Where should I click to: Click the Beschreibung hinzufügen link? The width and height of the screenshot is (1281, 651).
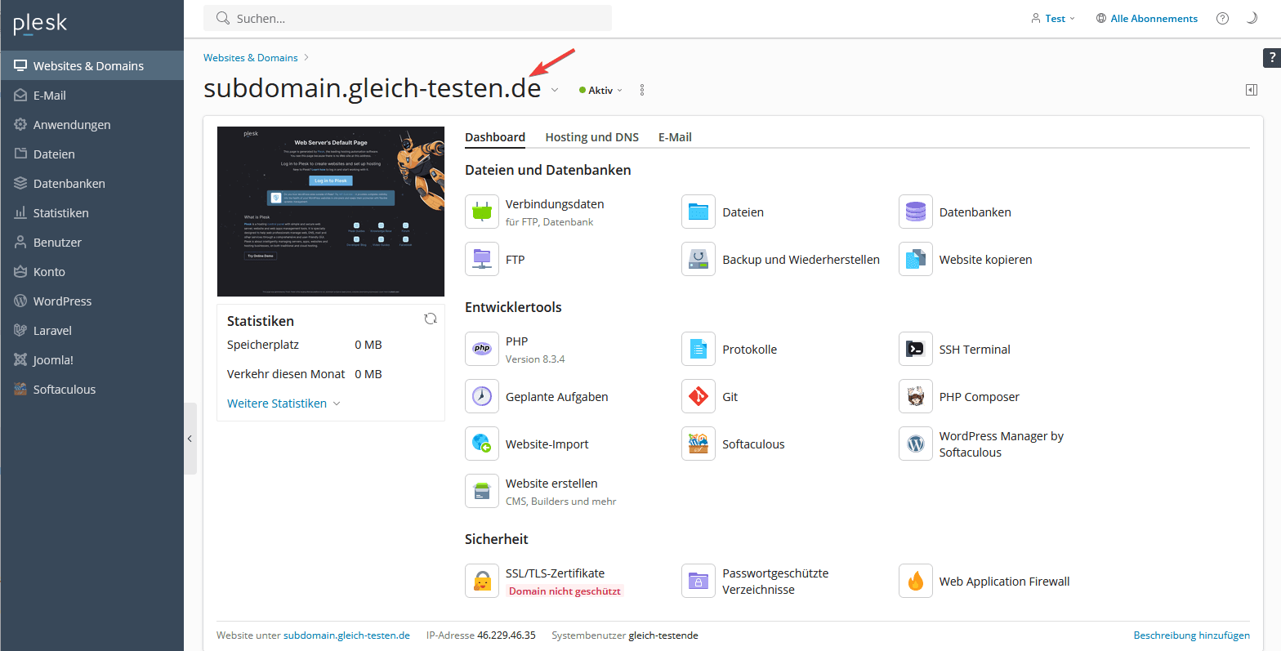(1191, 635)
